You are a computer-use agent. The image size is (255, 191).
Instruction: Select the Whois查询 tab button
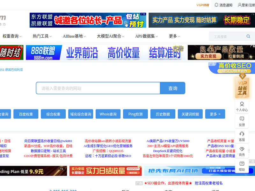tap(108, 114)
